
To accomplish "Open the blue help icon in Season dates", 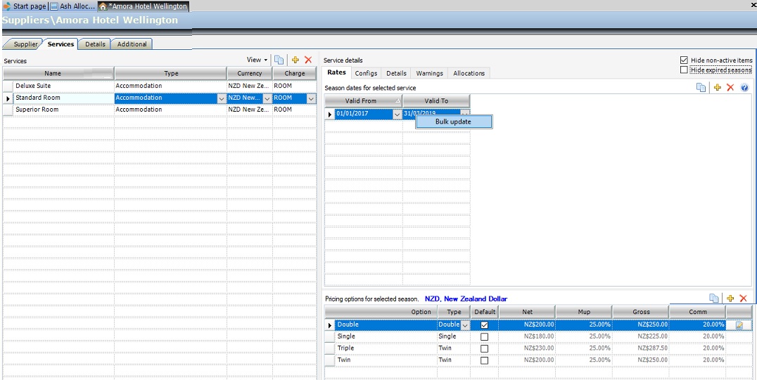I will (x=744, y=88).
